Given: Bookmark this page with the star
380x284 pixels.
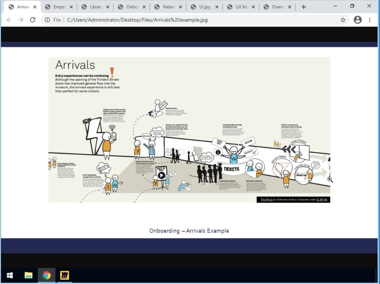Looking at the screenshot, I should (343, 20).
